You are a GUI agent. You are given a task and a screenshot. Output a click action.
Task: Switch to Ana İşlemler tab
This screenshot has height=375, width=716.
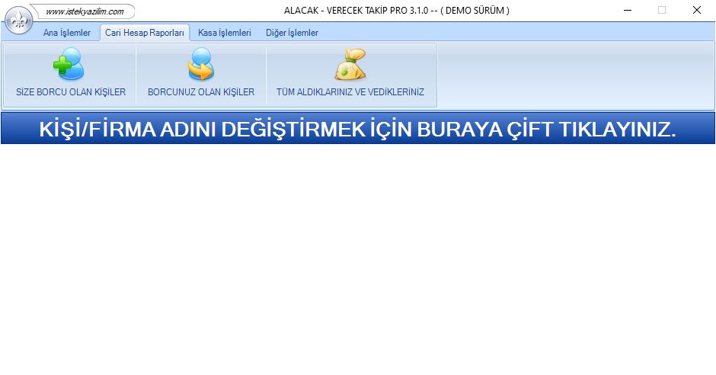tap(67, 33)
